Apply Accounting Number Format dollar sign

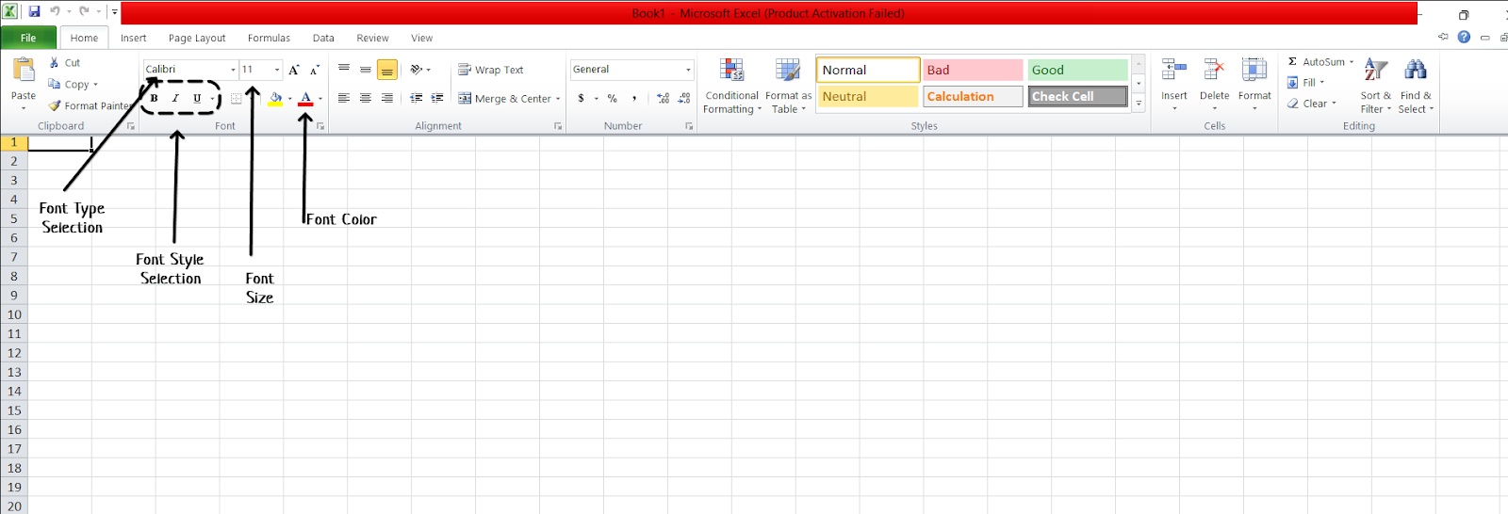pos(582,98)
